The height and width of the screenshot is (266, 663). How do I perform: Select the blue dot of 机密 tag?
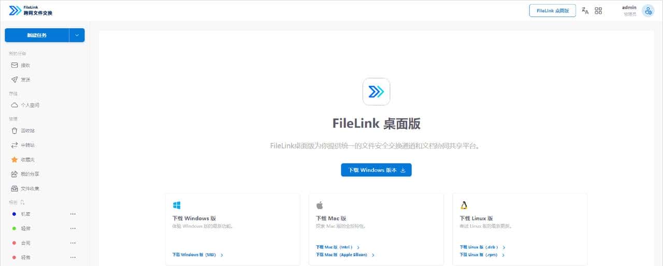click(15, 214)
